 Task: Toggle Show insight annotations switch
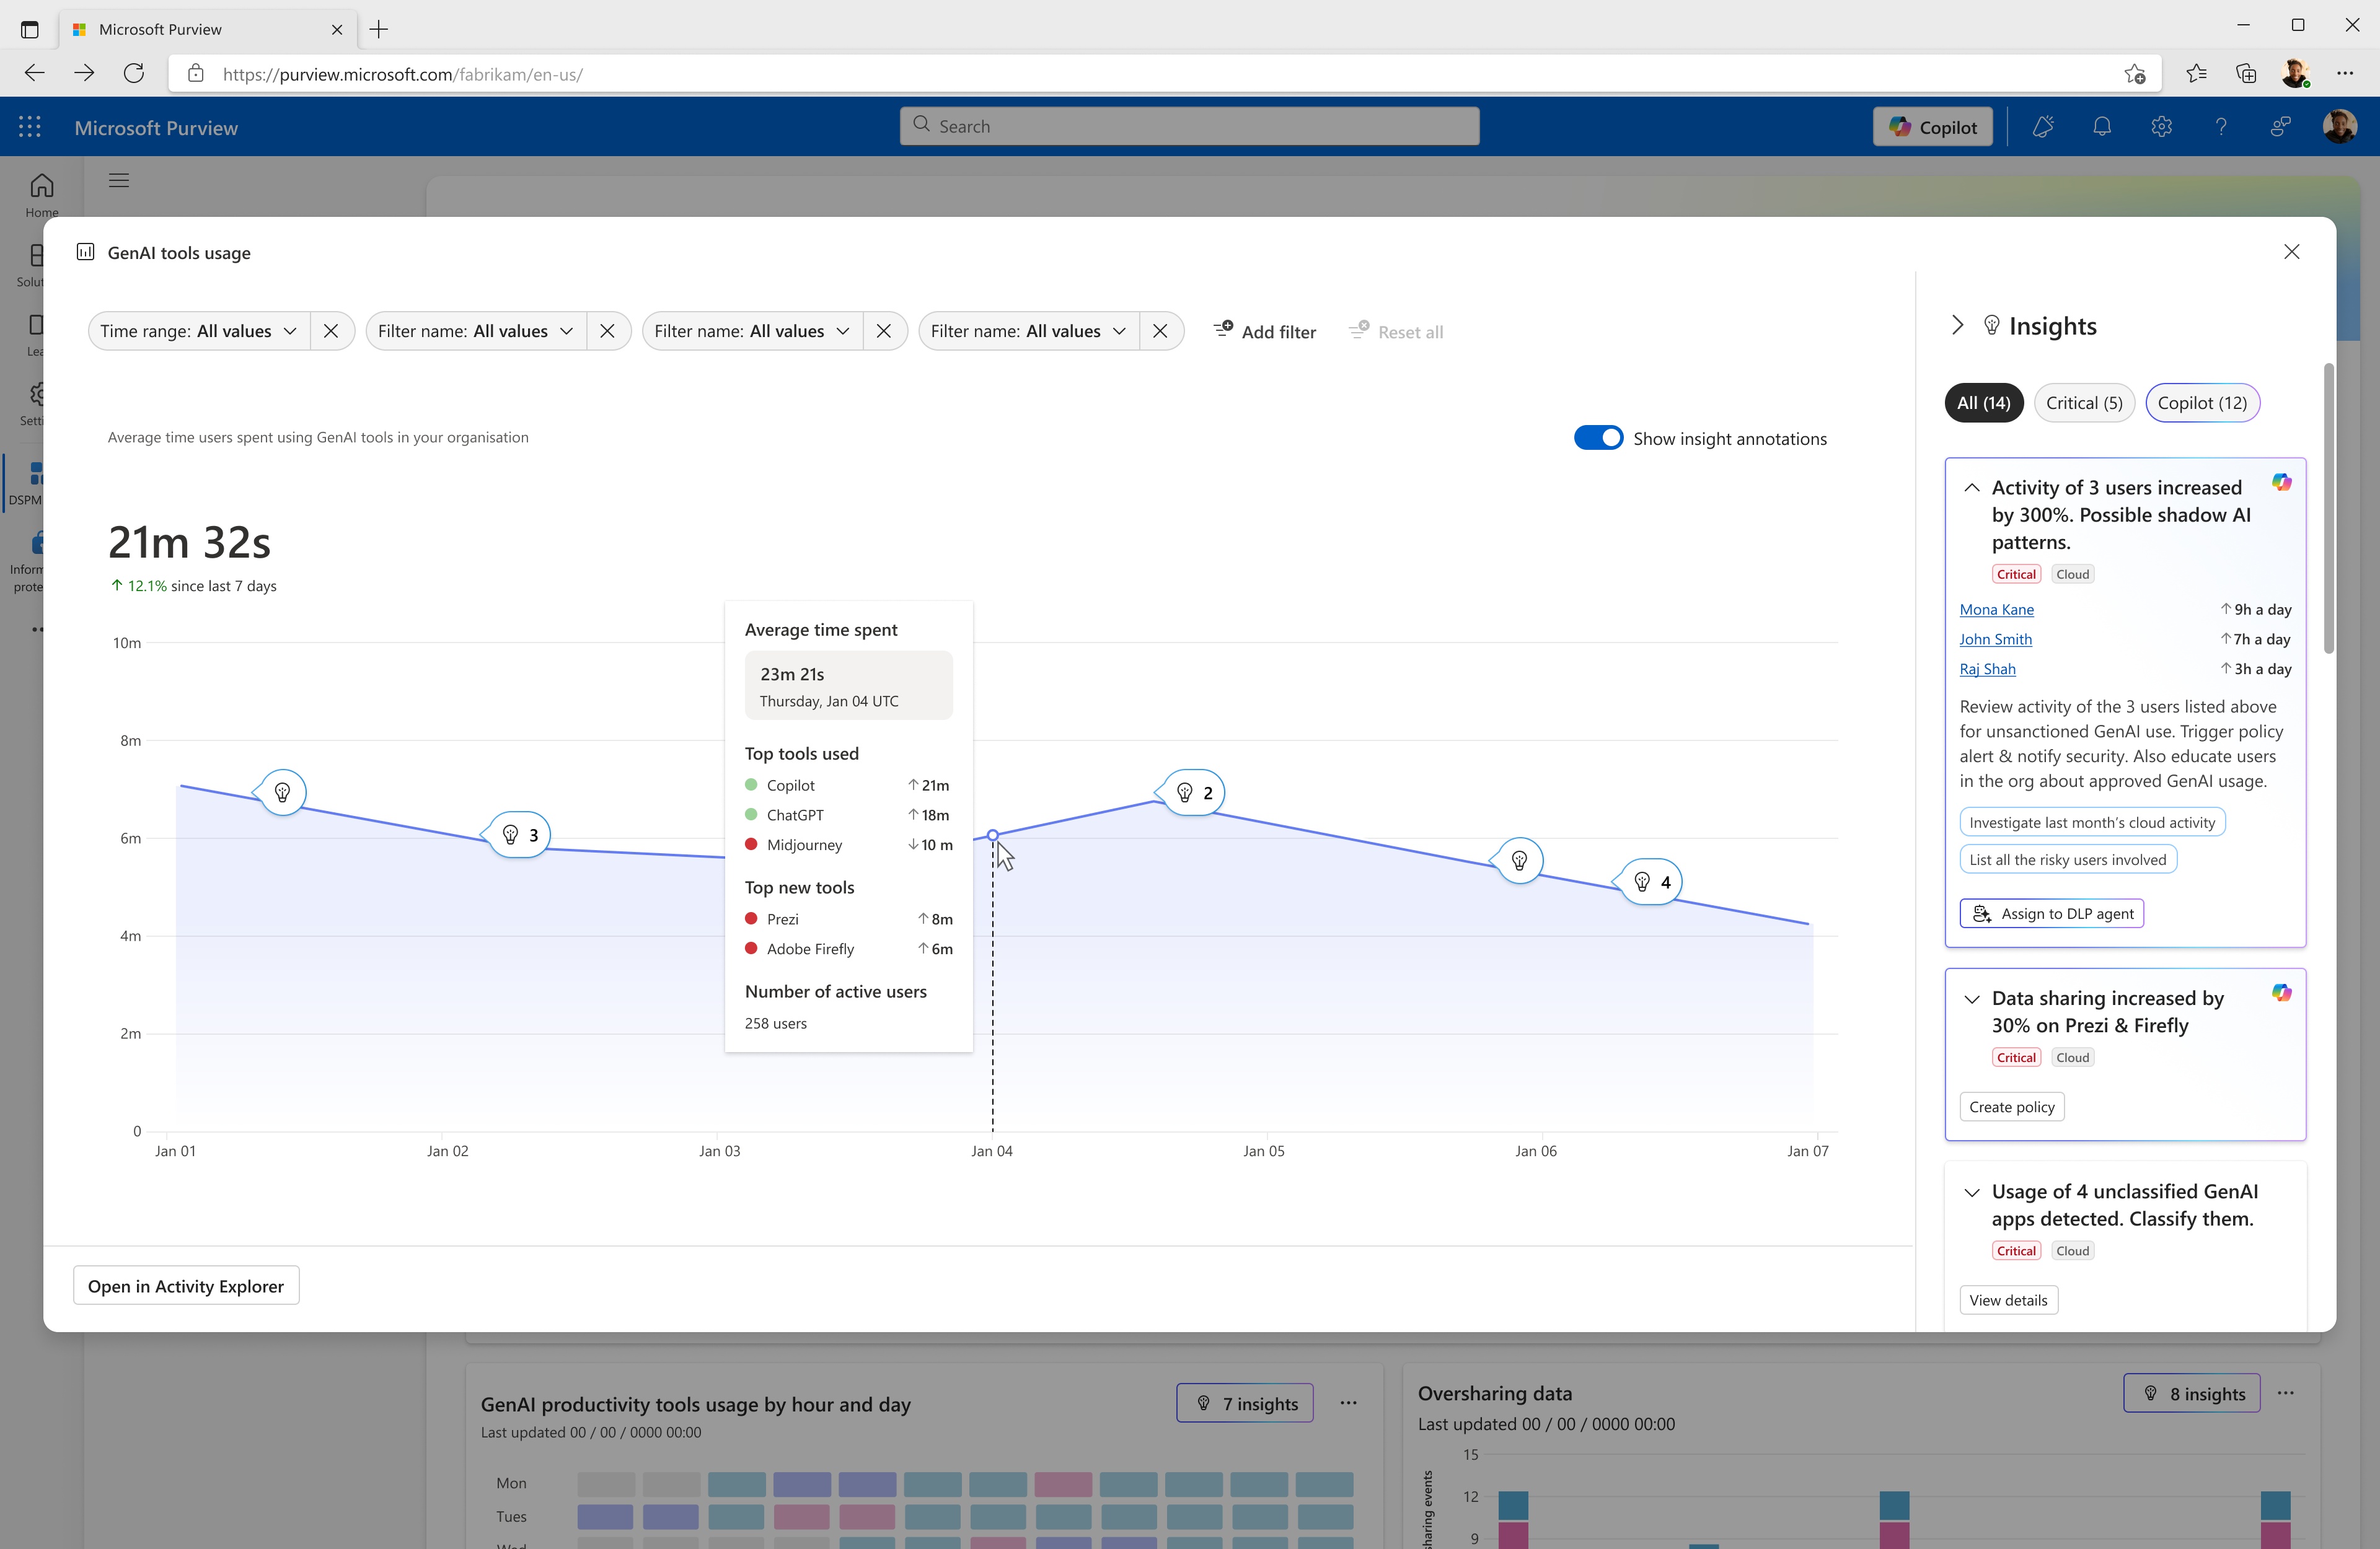(1597, 438)
